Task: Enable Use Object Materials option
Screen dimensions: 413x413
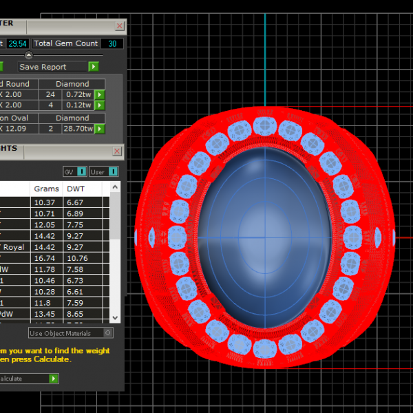Action: tap(107, 333)
